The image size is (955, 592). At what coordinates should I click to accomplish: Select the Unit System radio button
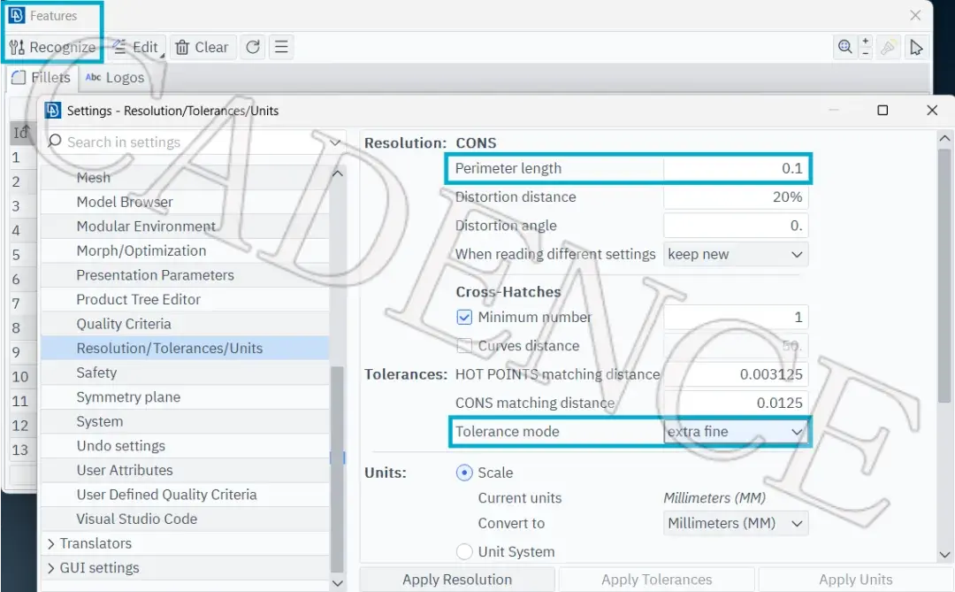464,552
